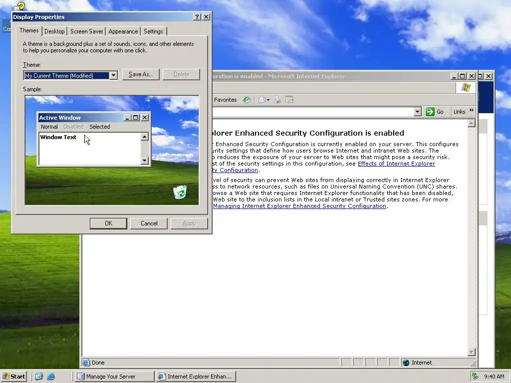Click the Mail icon in Internet Explorer toolbar
The width and height of the screenshot is (511, 383).
pyautogui.click(x=262, y=100)
